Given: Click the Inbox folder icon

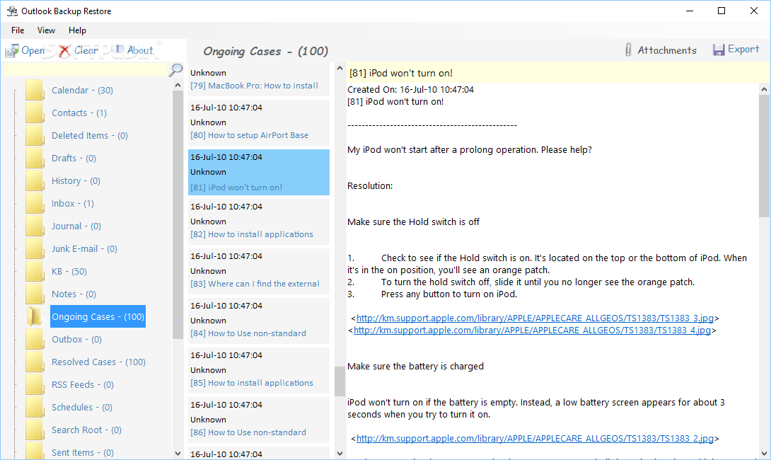Looking at the screenshot, I should pyautogui.click(x=35, y=203).
